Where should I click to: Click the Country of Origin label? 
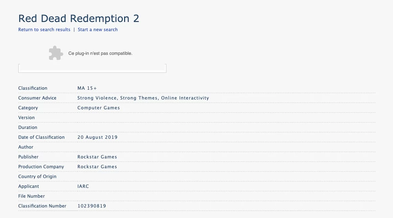[x=37, y=176]
